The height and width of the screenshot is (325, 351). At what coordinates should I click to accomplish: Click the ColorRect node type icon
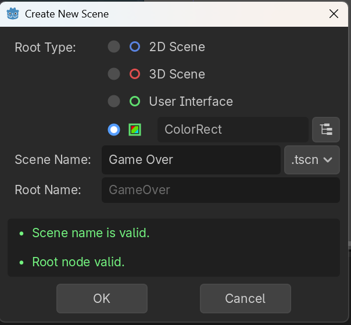pos(135,129)
